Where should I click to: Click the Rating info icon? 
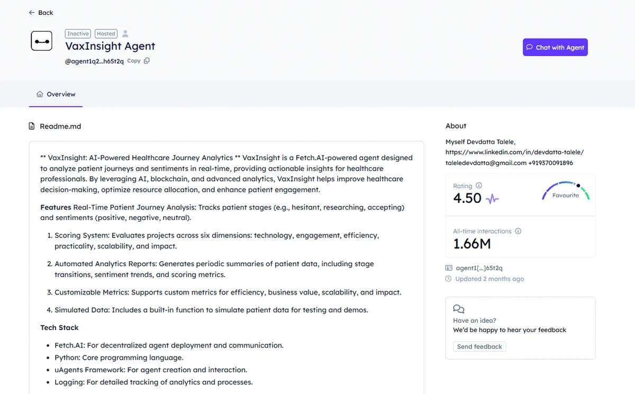point(479,186)
